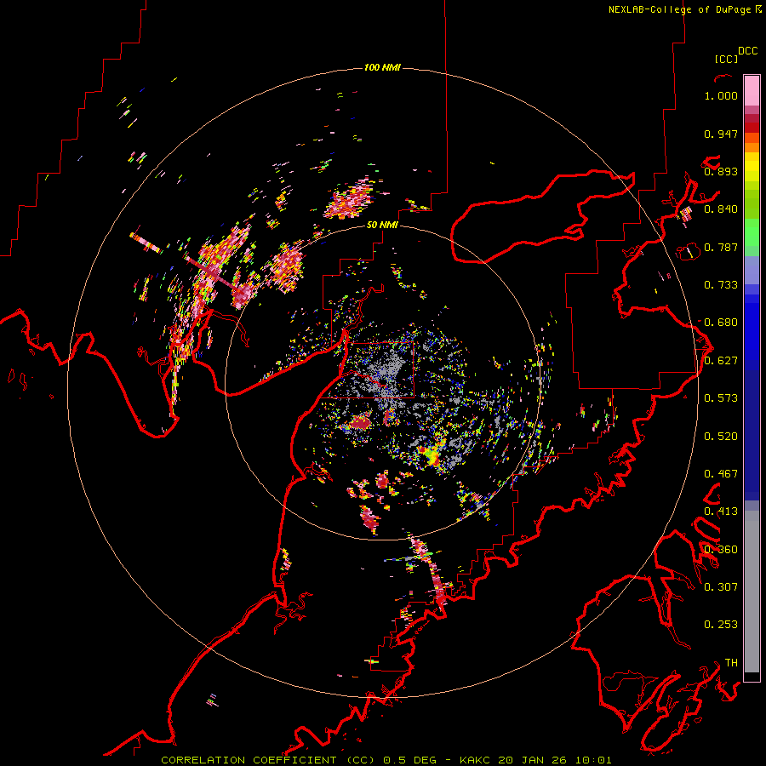Click the bright green color bar segment
The image size is (766, 766).
pos(752,232)
